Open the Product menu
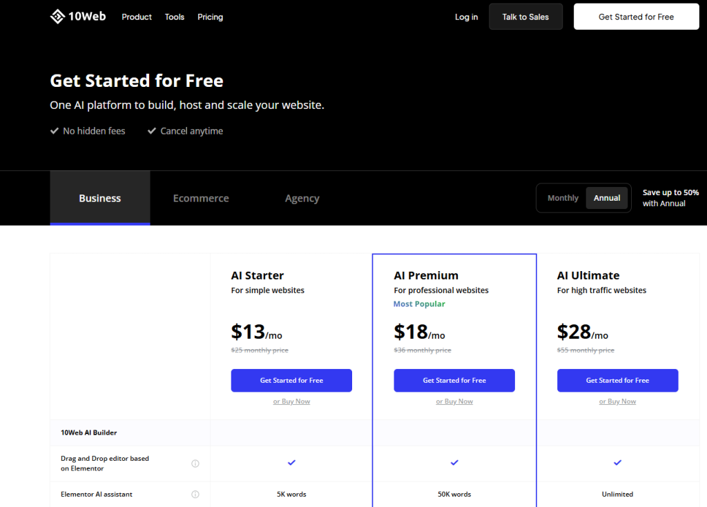The width and height of the screenshot is (707, 507). coord(137,17)
